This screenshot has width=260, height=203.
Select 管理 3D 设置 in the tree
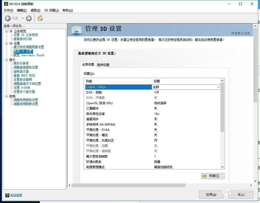click(23, 51)
